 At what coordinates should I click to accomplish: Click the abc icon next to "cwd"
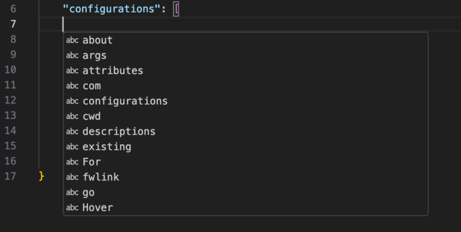tap(72, 117)
